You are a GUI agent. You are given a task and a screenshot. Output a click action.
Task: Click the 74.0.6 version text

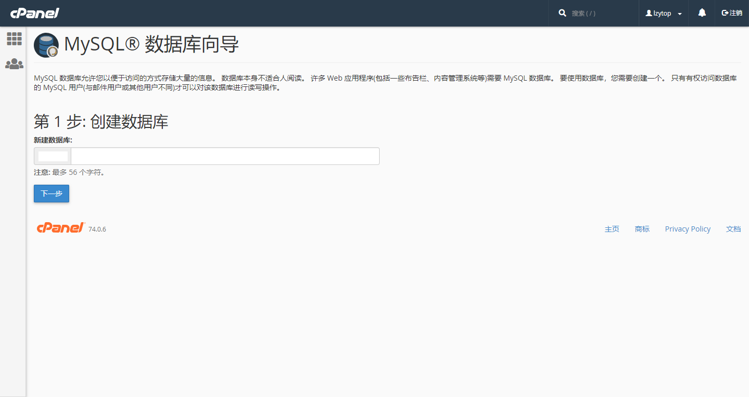coord(97,229)
